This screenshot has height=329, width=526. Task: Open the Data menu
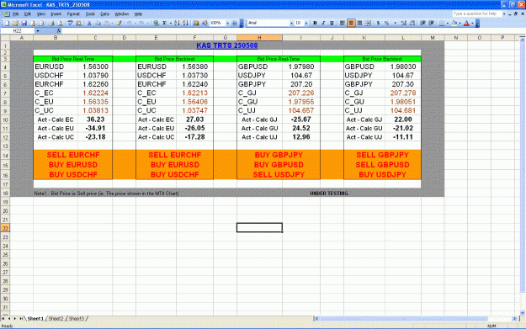(x=104, y=14)
